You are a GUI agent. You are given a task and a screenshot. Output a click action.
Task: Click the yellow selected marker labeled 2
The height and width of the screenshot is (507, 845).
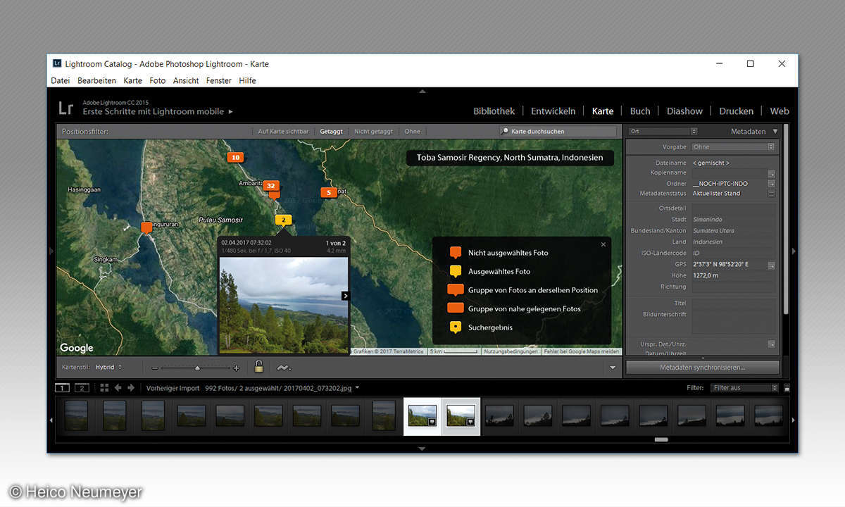[283, 220]
